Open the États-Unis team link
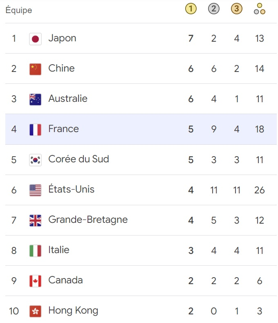The width and height of the screenshot is (278, 323). coord(71,189)
